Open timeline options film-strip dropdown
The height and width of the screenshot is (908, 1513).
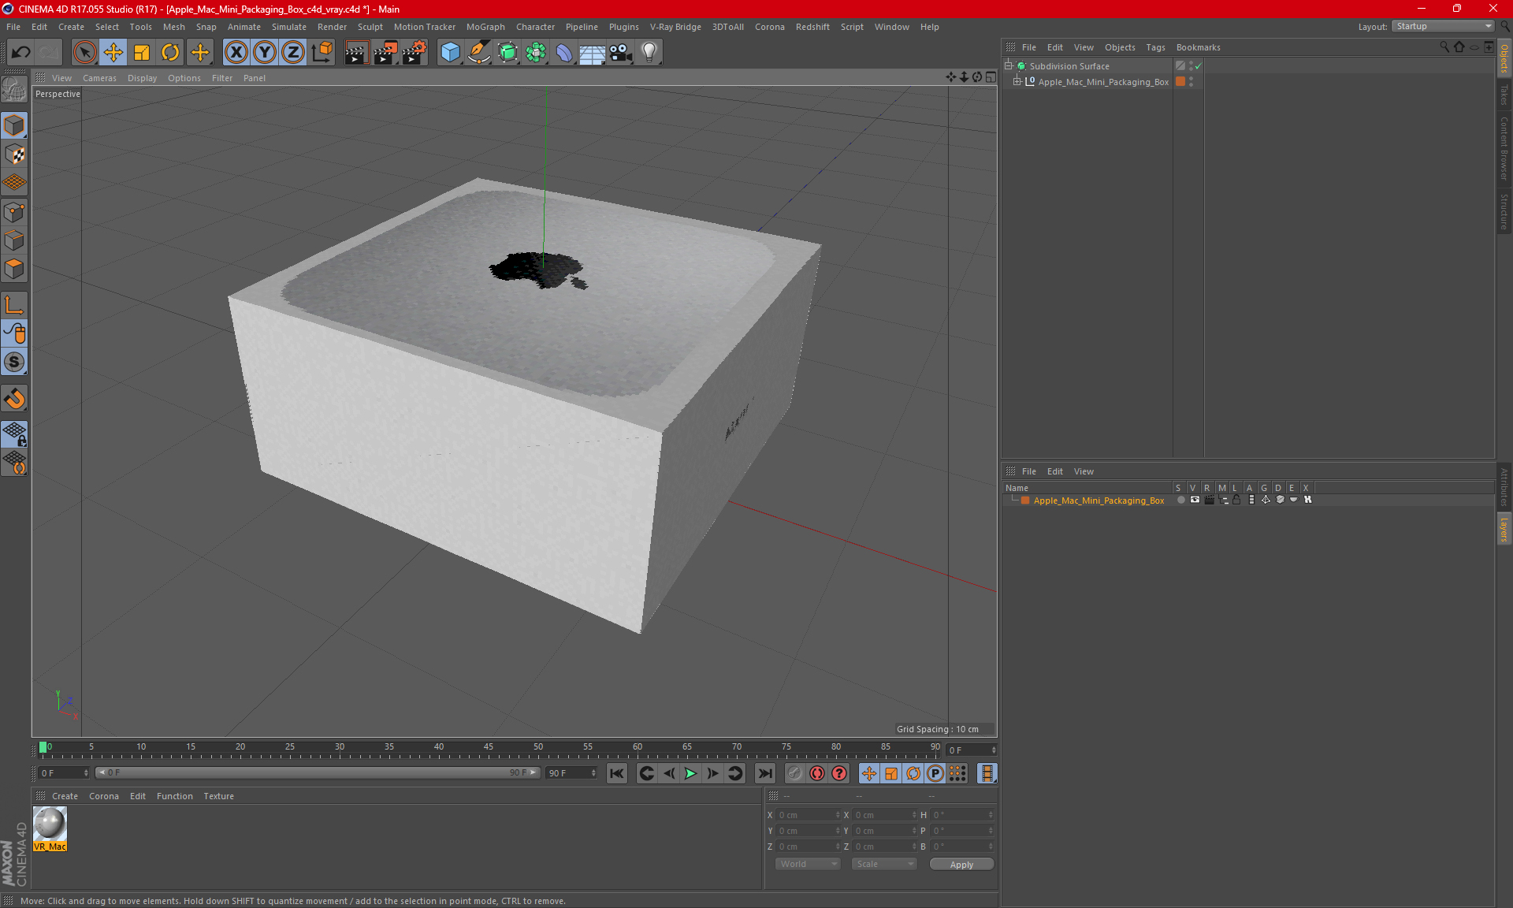point(987,773)
